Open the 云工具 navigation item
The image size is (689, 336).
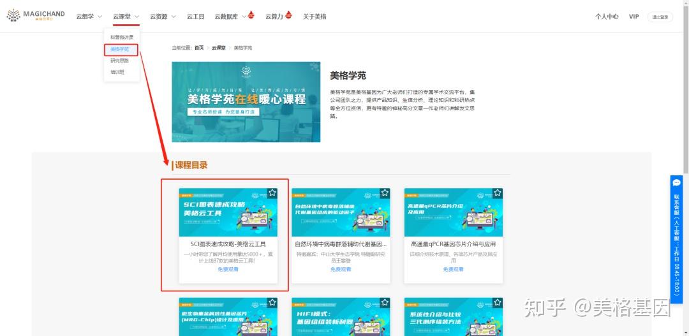(196, 17)
